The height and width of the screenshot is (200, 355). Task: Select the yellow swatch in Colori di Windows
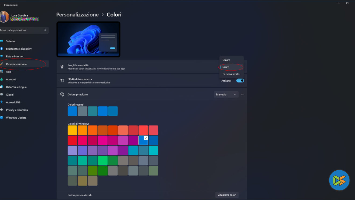pyautogui.click(x=72, y=130)
